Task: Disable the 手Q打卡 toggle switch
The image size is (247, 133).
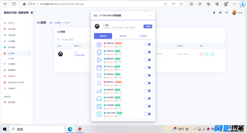Action: pyautogui.click(x=147, y=68)
